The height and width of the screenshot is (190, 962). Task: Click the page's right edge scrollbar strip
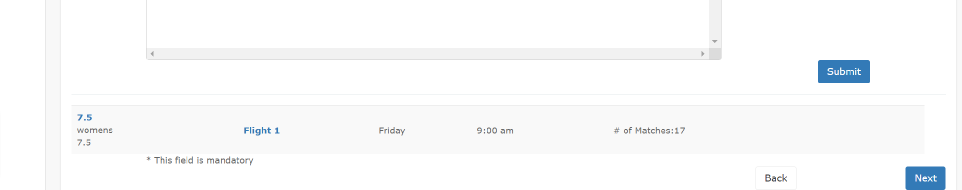(959, 95)
